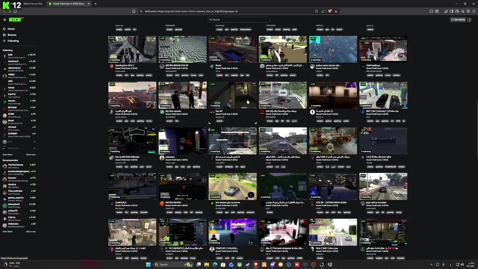Open followed channel SXB
This screenshot has width=478, height=269.
click(x=19, y=56)
